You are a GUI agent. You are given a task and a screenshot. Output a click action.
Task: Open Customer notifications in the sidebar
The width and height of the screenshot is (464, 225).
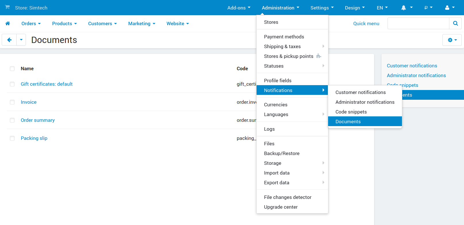(x=412, y=66)
